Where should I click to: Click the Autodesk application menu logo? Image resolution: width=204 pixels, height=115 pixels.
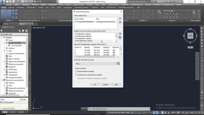(x=3, y=2)
